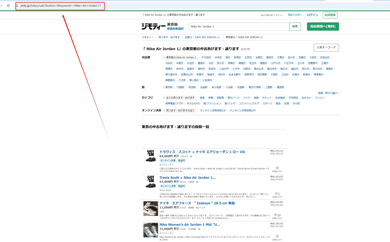This screenshot has width=390, height=242.
Task: Open Nike Women's Air Jordan 1 Mid title
Action: tap(190, 225)
